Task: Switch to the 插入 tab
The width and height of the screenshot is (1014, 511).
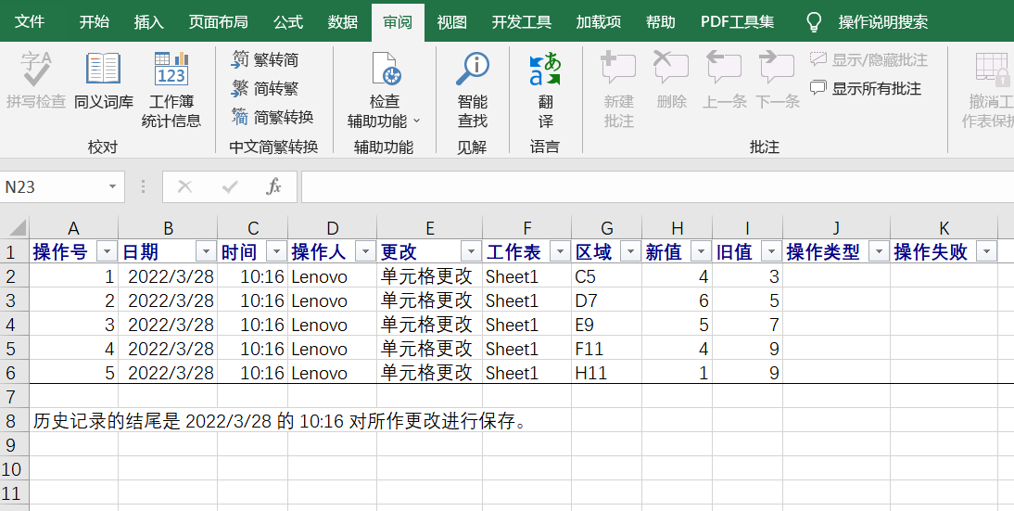Action: pyautogui.click(x=148, y=22)
